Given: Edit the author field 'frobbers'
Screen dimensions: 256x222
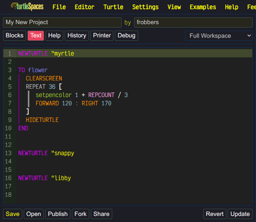Looking at the screenshot, I should (x=193, y=22).
